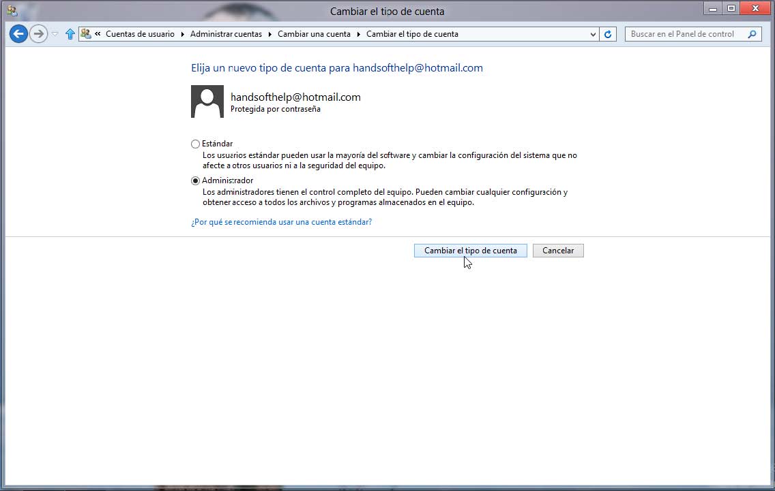Viewport: 775px width, 491px height.
Task: Click the handsofthelp account avatar picture
Action: (207, 101)
